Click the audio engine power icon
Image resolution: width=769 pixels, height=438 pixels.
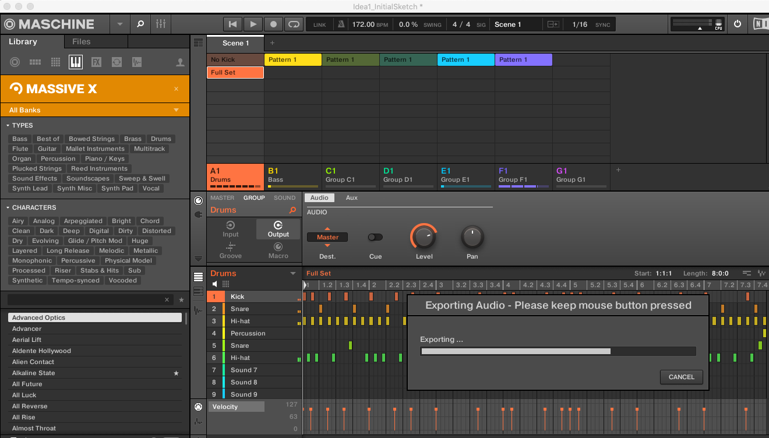(738, 24)
